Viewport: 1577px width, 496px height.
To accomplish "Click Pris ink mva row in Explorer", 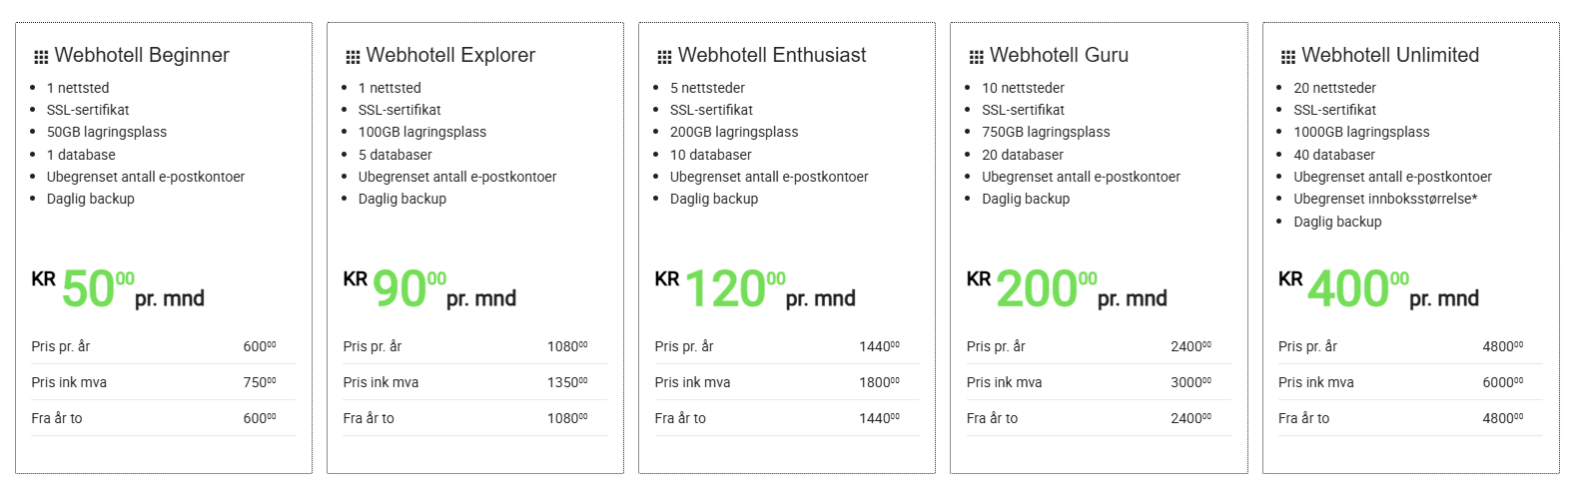I will click(x=475, y=382).
